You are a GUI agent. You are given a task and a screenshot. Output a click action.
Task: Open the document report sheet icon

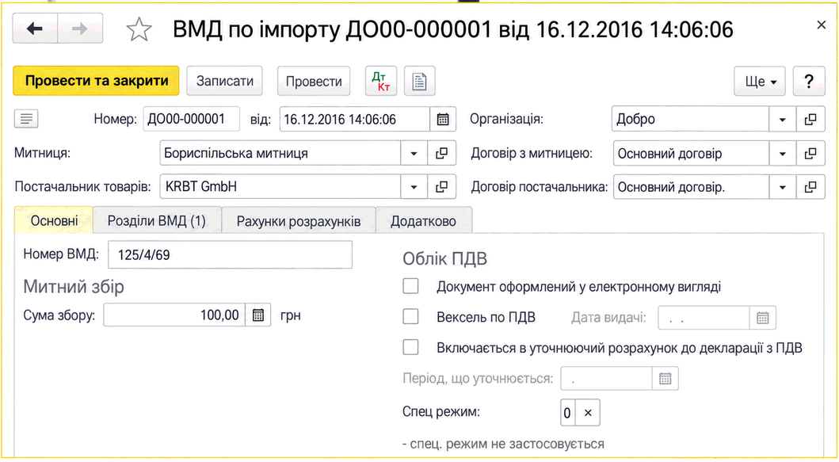point(420,82)
